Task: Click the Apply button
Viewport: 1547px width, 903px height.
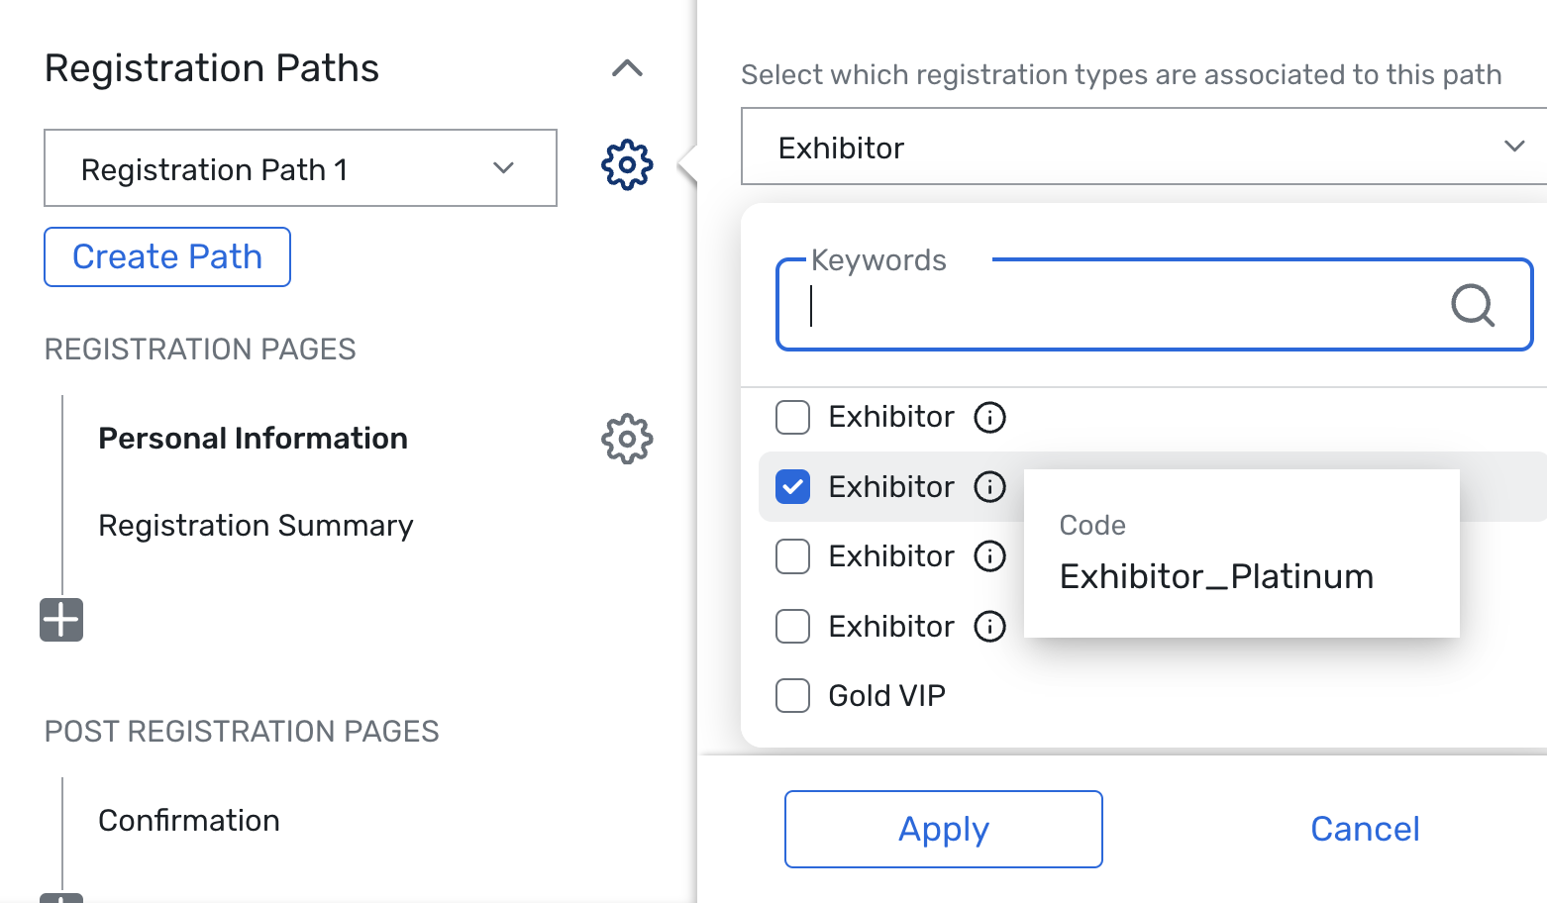Action: pyautogui.click(x=944, y=829)
